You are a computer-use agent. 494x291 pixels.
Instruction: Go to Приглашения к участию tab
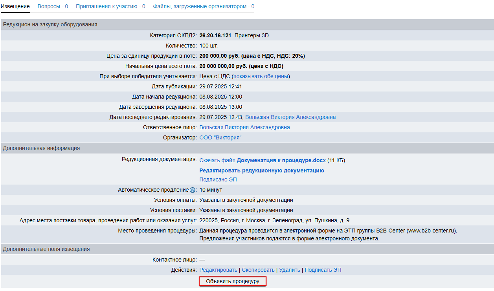(x=110, y=6)
